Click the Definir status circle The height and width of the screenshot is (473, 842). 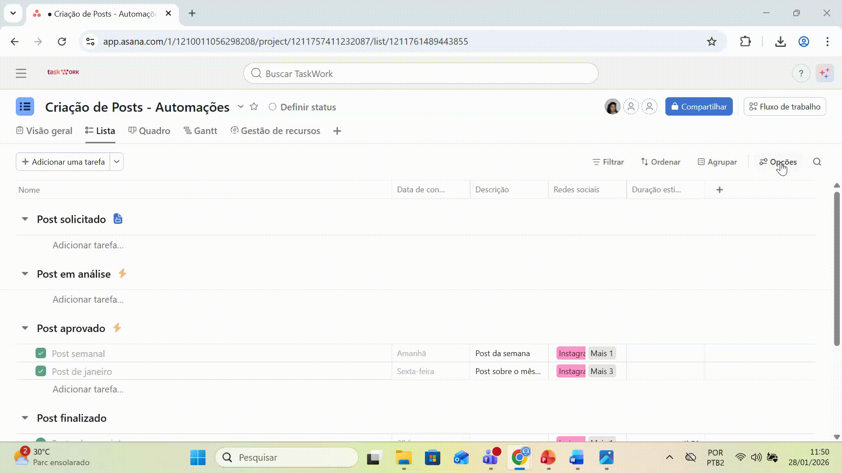[x=272, y=107]
